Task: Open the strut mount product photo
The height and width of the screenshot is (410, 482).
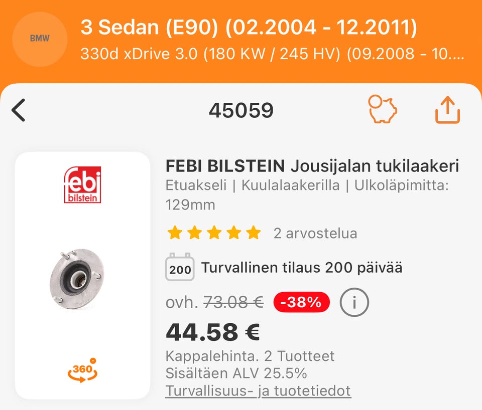Action: click(x=77, y=280)
